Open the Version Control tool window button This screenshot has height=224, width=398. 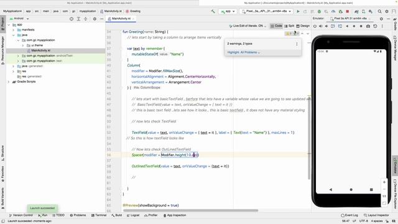pos(21,215)
